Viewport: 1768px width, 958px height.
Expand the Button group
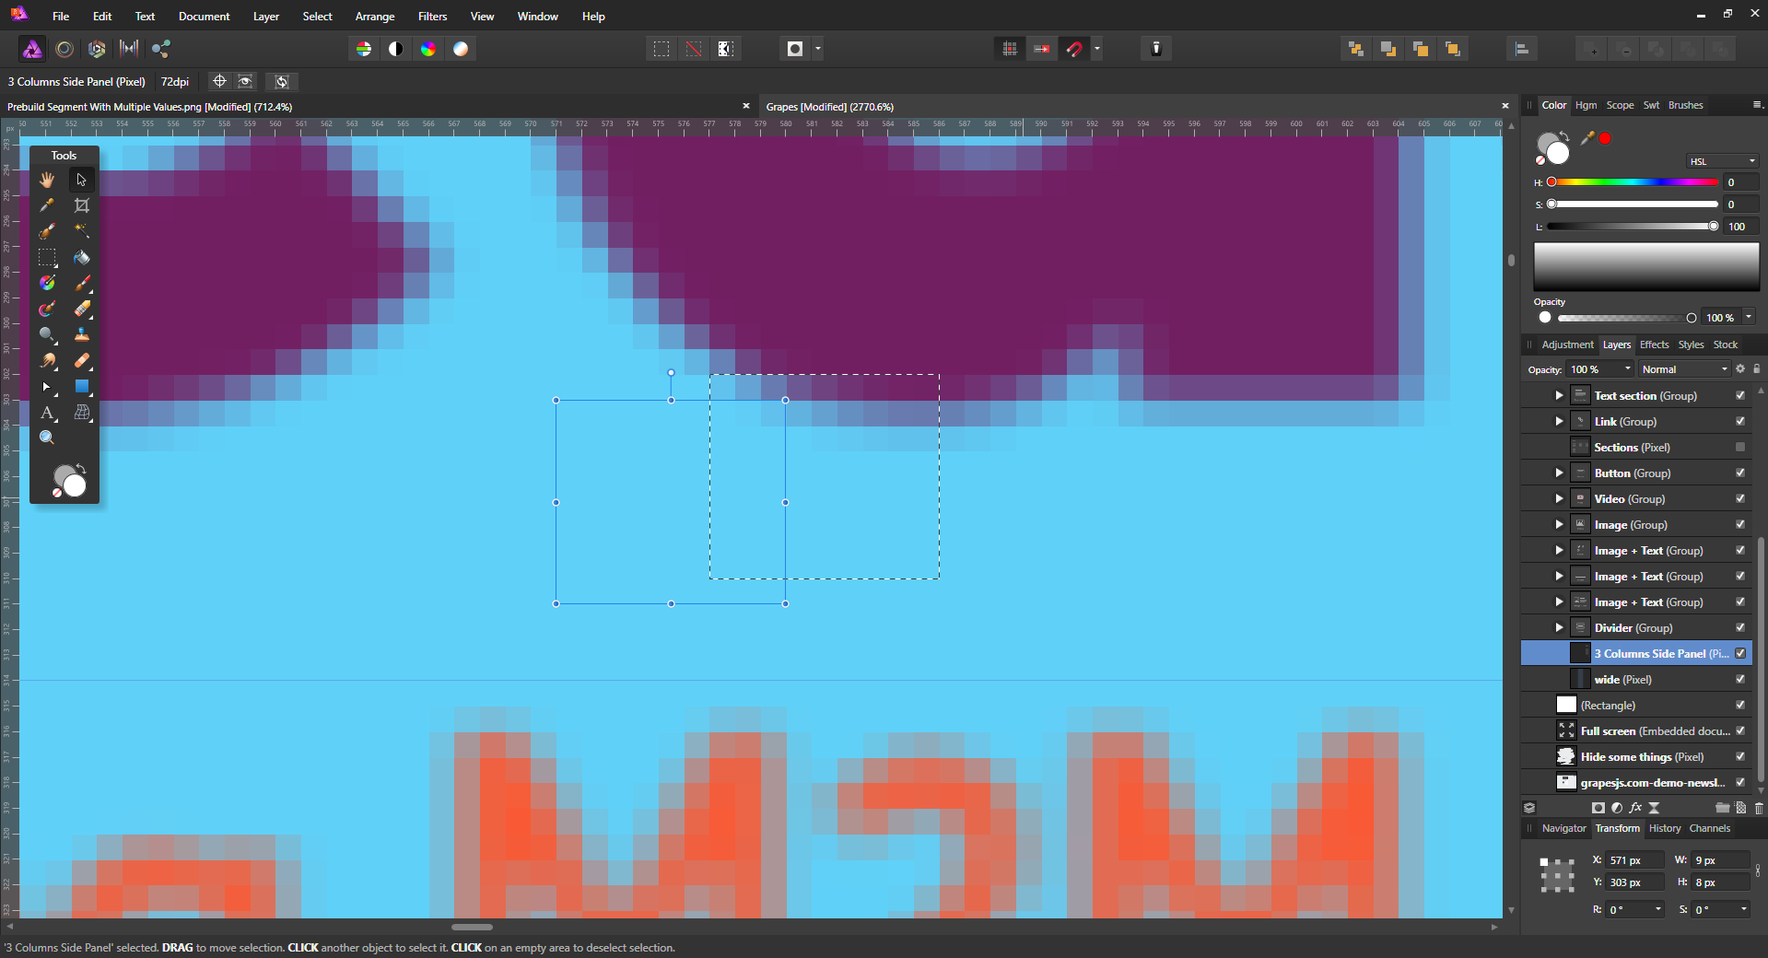[1559, 473]
